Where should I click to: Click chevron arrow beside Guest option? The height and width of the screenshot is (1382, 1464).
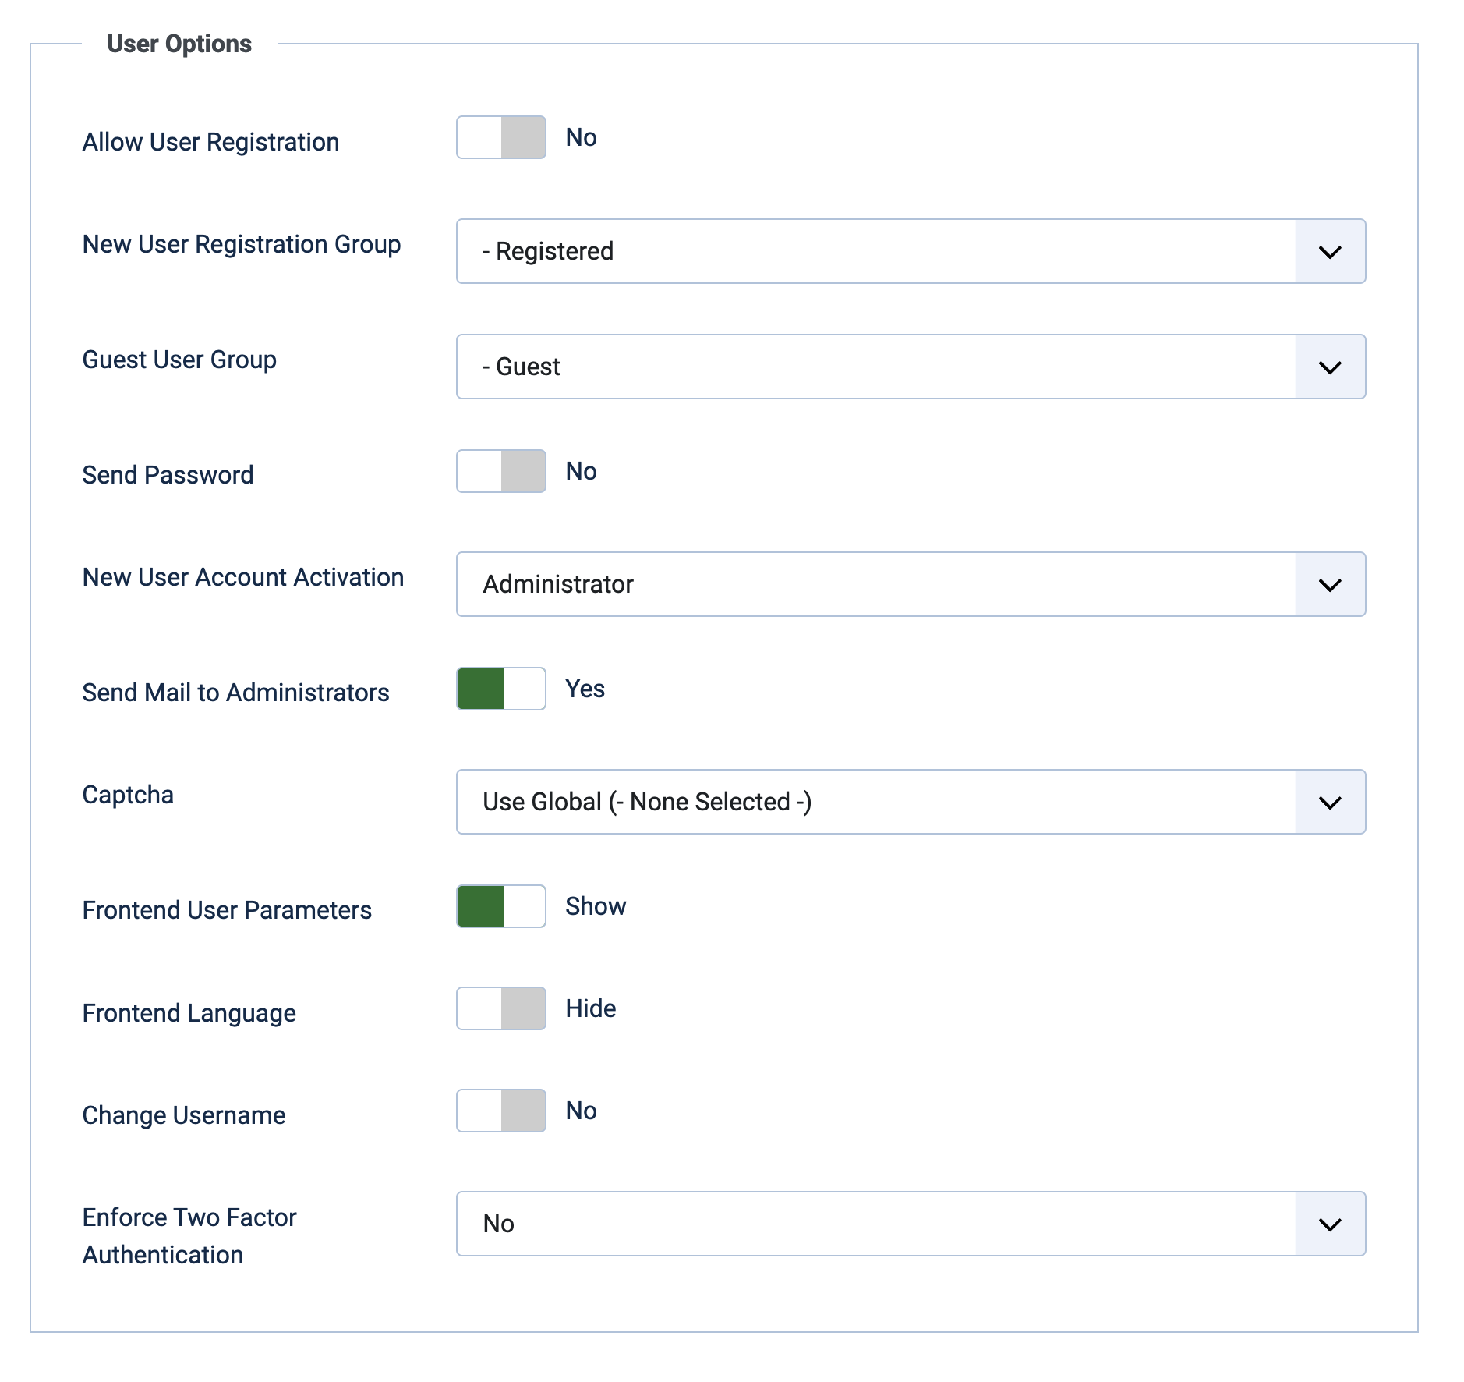coord(1330,367)
